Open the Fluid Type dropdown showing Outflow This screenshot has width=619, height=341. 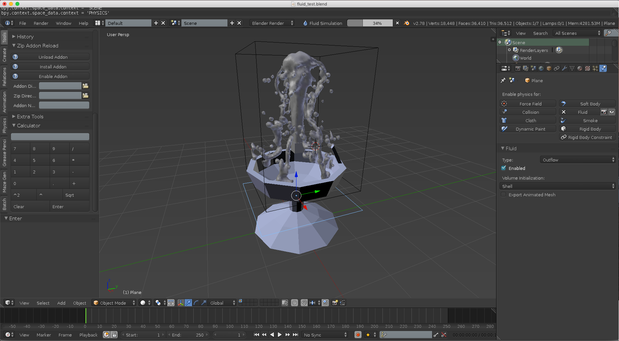[x=577, y=160]
